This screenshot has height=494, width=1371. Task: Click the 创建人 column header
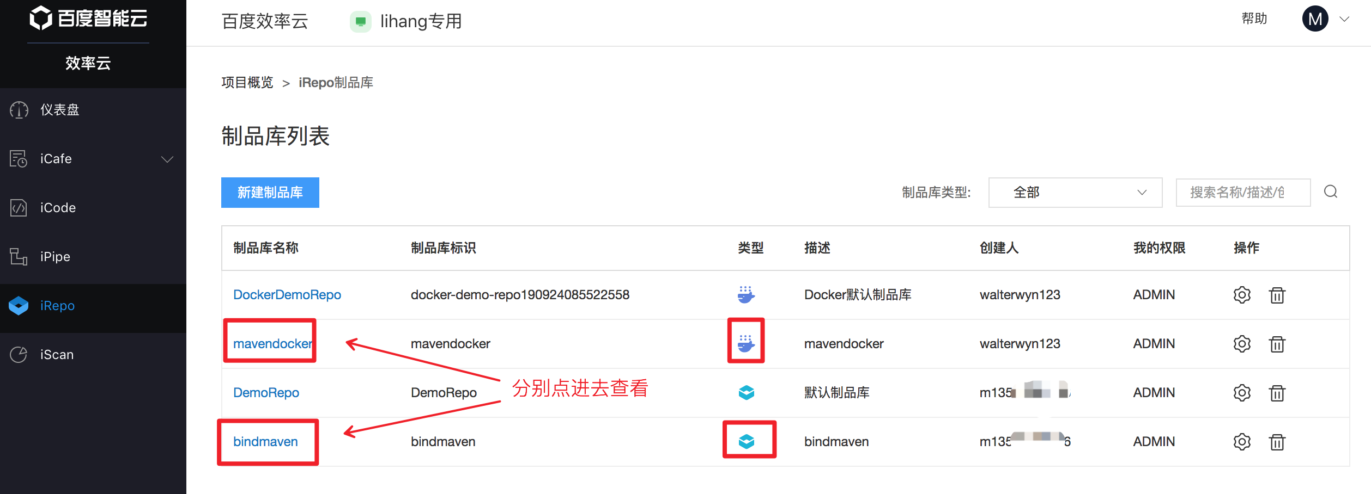999,248
